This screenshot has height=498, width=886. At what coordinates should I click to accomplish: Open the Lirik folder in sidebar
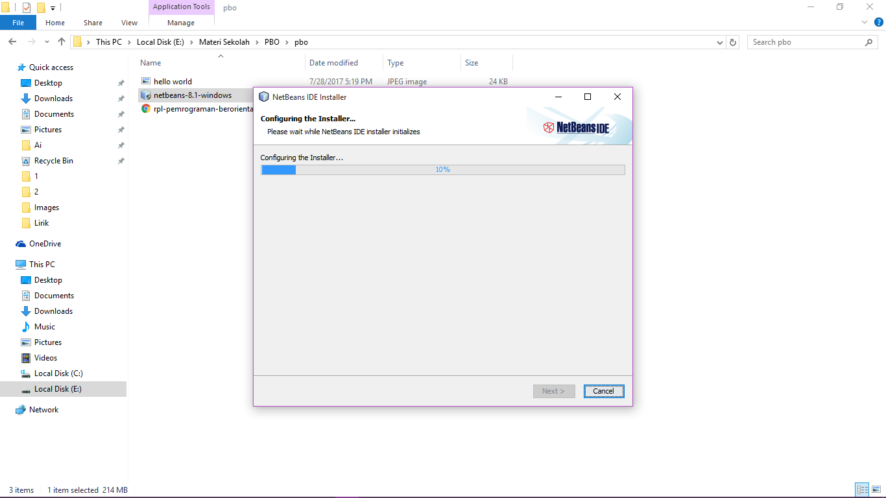pos(42,223)
